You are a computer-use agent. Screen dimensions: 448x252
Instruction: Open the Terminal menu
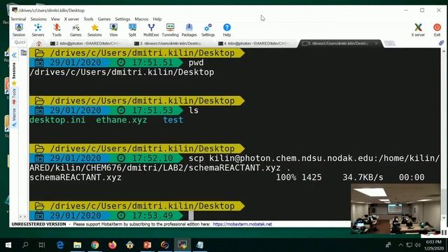[18, 19]
